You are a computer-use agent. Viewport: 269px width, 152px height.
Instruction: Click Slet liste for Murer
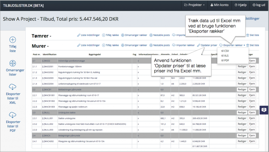[x=252, y=45]
